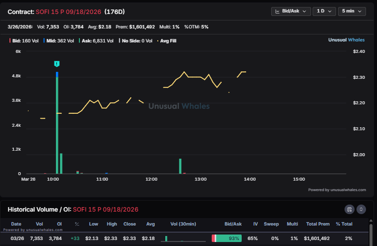Click the chart icon inside the Bid/Ask selector

click(276, 11)
